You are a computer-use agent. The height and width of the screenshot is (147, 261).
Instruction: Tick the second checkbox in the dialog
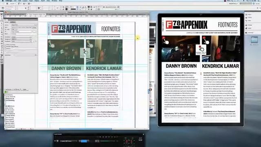point(5,47)
